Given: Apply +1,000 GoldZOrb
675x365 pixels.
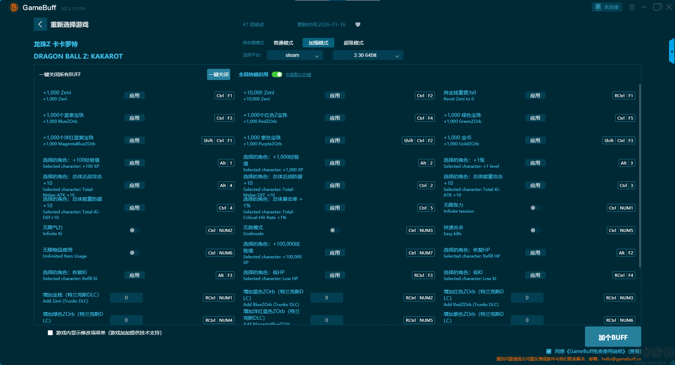Looking at the screenshot, I should pyautogui.click(x=535, y=140).
